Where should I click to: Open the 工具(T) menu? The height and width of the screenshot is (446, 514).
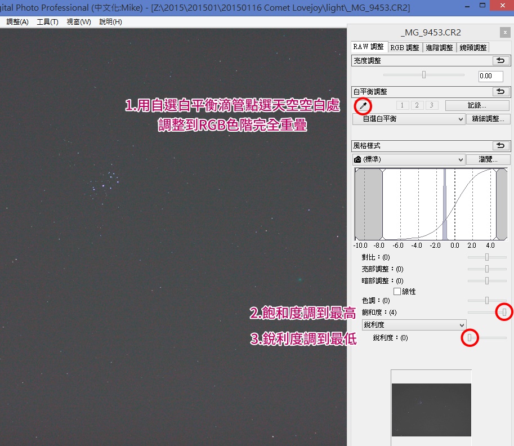point(47,22)
